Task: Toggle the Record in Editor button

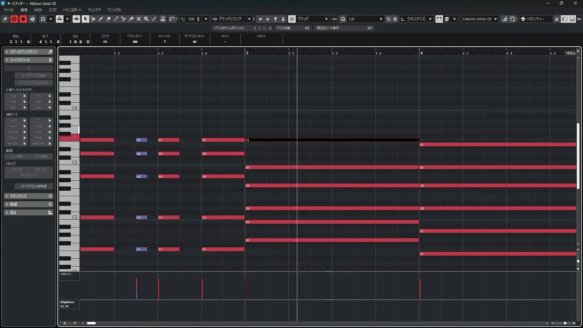Action: (23, 19)
